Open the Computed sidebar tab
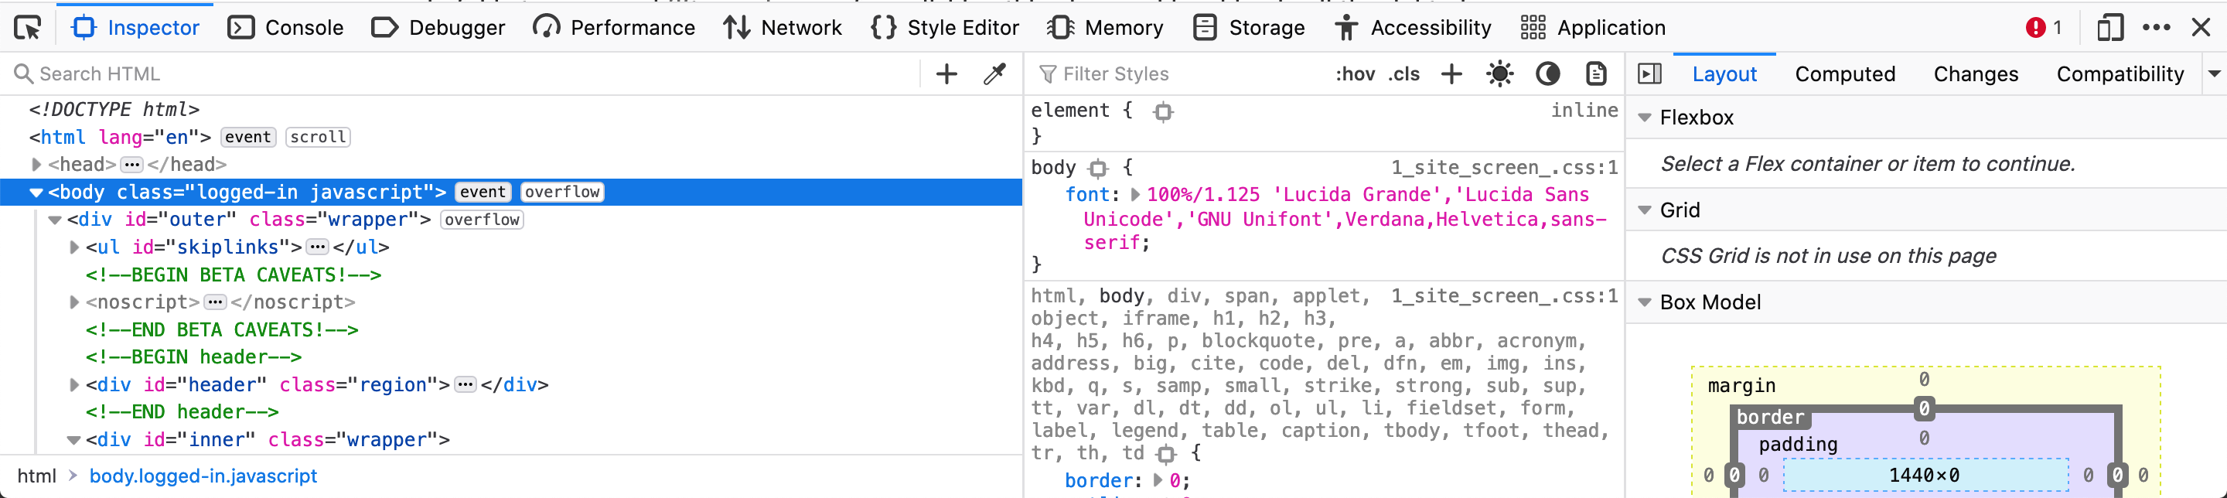The image size is (2227, 498). tap(1845, 74)
